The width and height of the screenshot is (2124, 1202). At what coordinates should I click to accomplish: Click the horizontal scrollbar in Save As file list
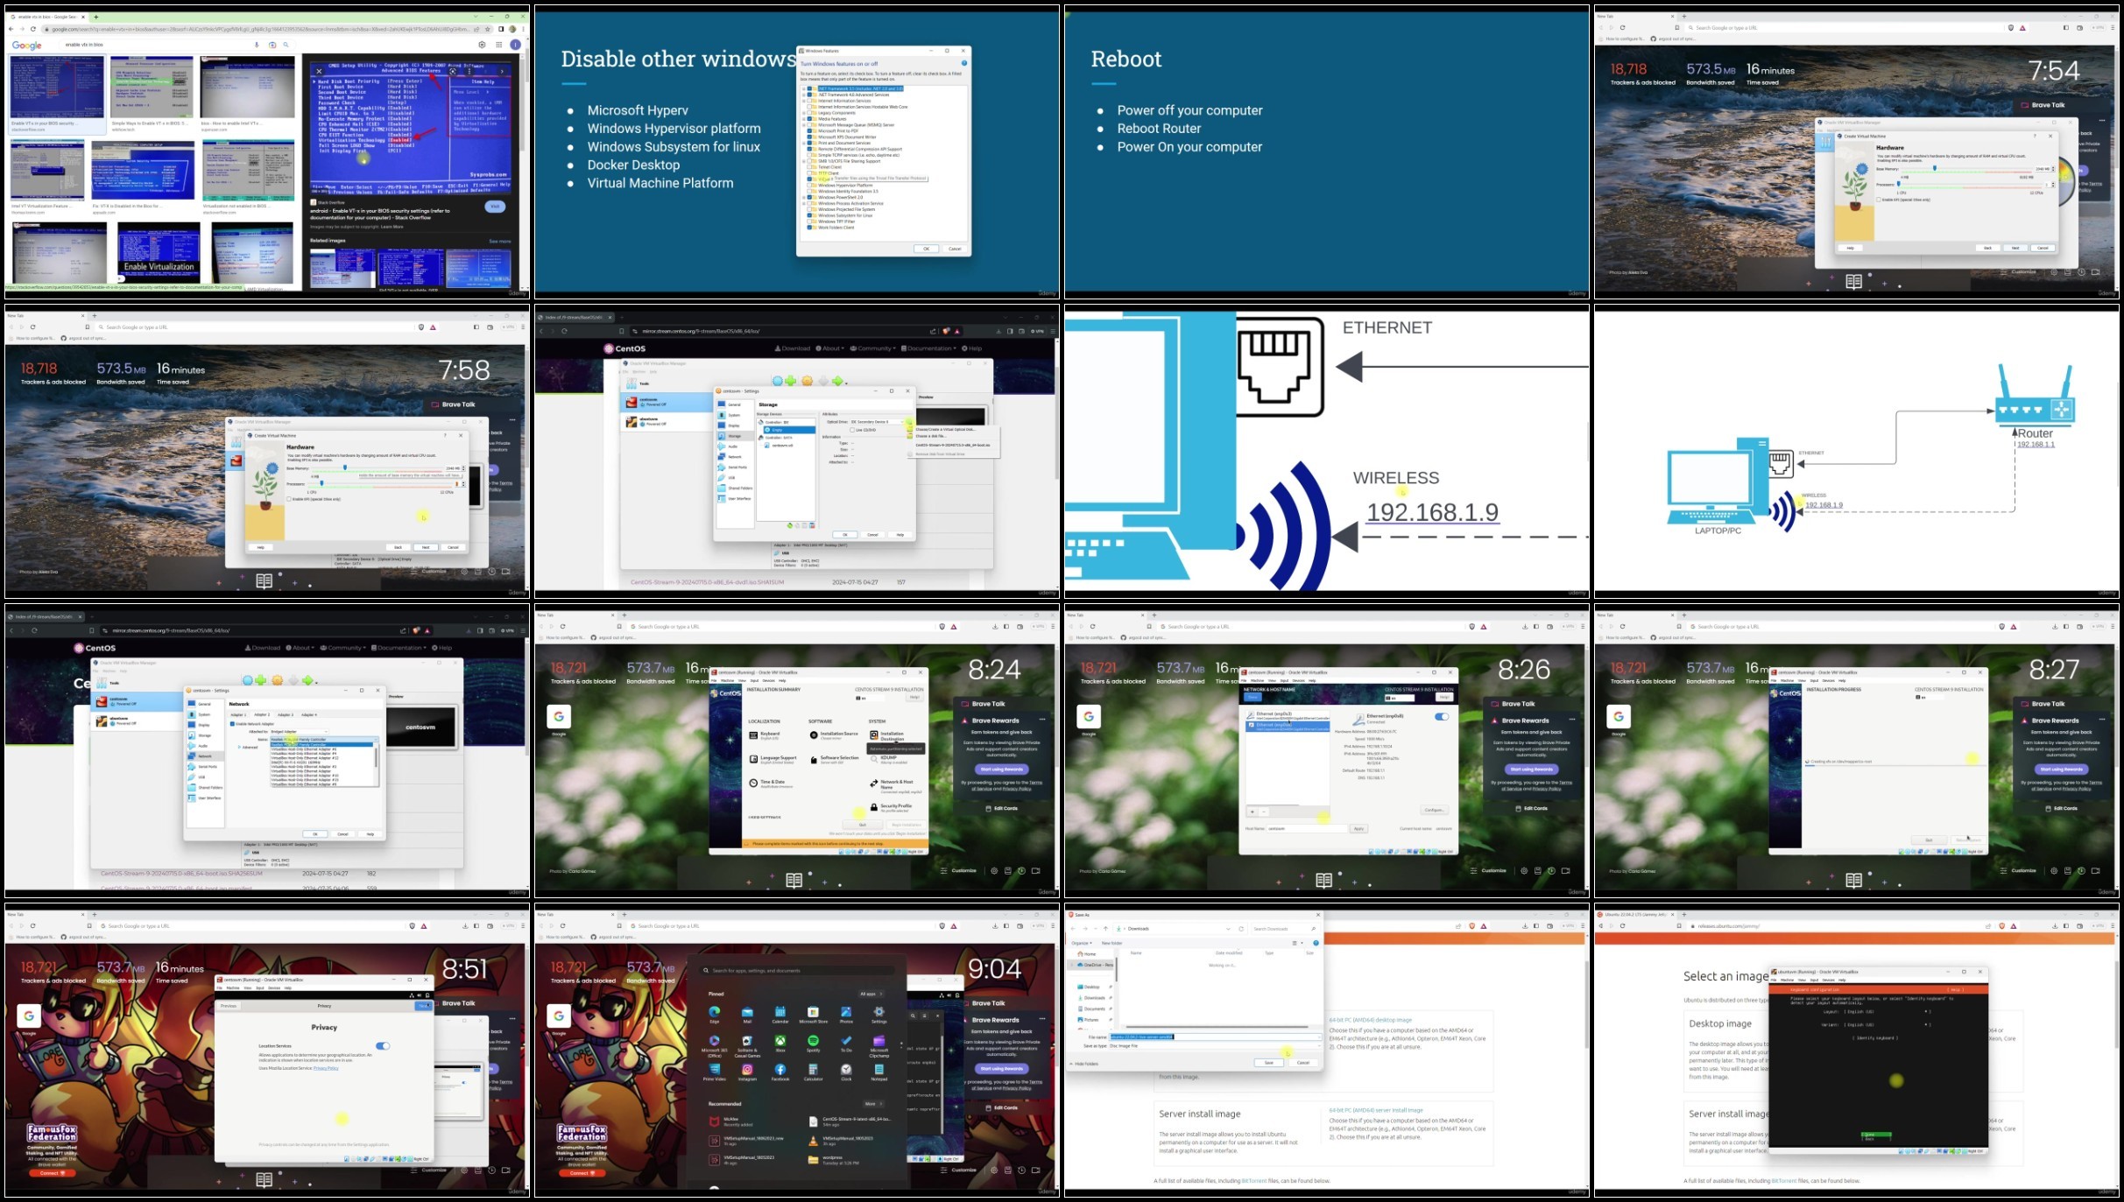coord(1217,1027)
